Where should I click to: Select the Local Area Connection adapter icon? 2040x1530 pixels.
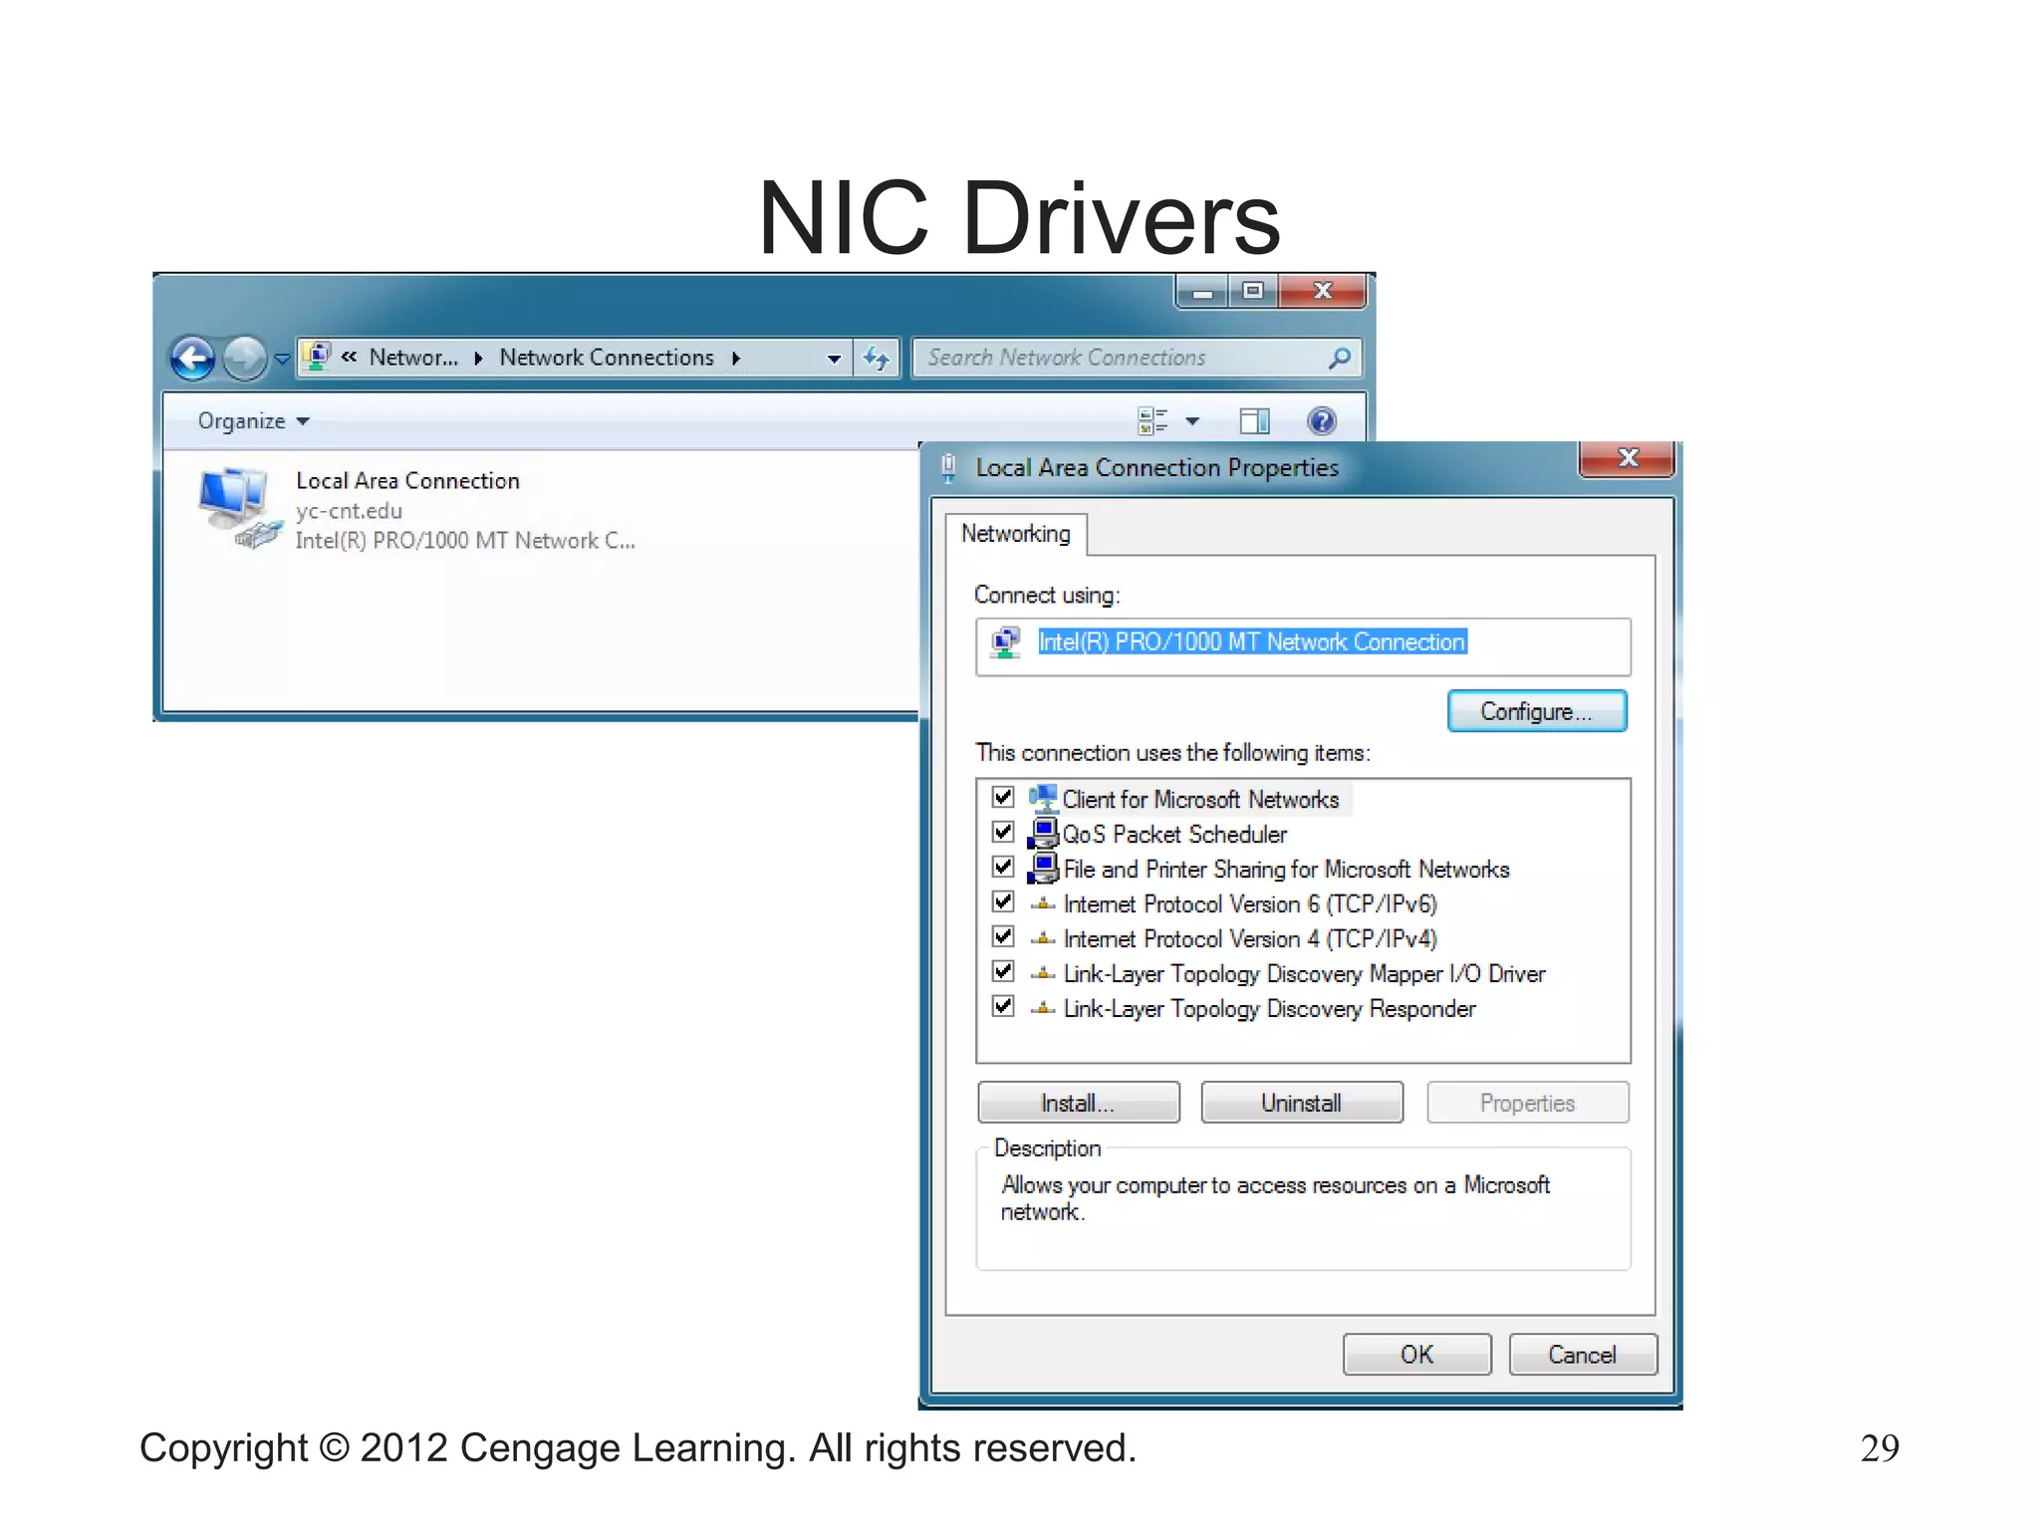pos(239,507)
